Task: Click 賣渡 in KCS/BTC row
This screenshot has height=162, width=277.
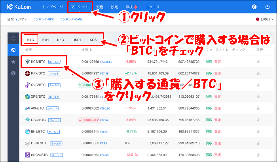Action: pos(218,62)
